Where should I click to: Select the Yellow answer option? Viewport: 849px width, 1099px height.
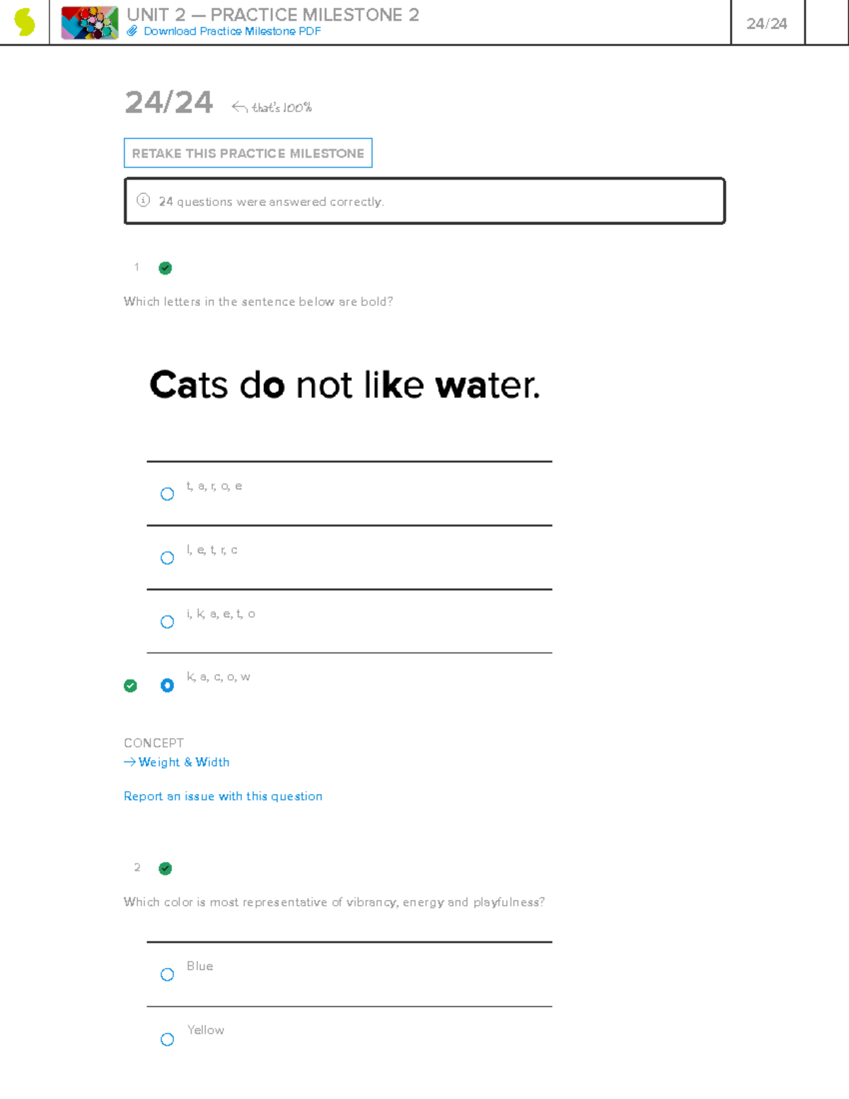tap(167, 1039)
